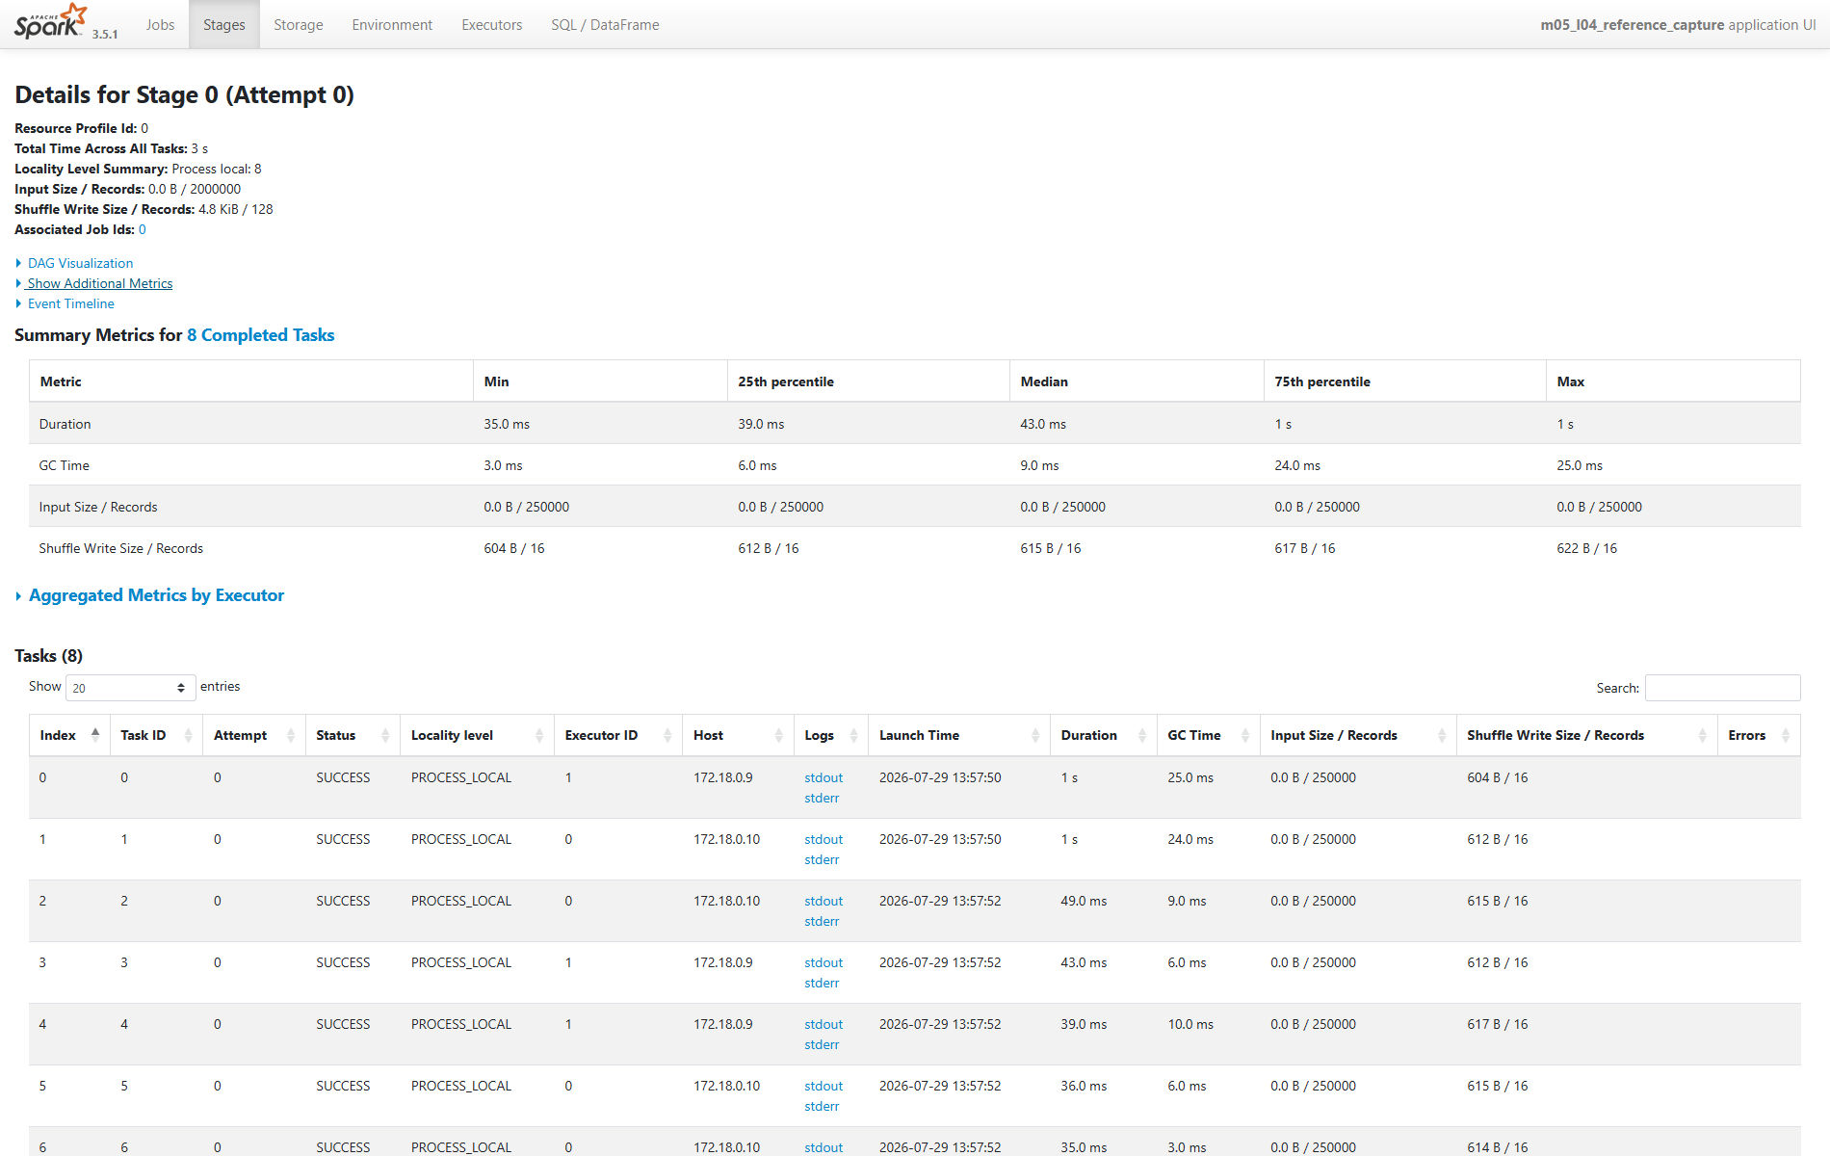Click task 0 GC time 25.0 ms

click(1190, 777)
